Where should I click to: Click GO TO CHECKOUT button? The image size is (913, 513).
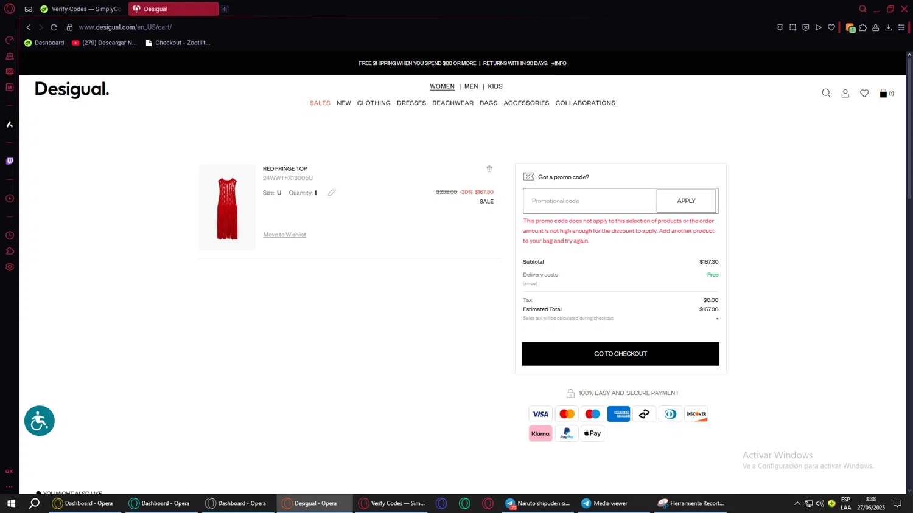620,354
